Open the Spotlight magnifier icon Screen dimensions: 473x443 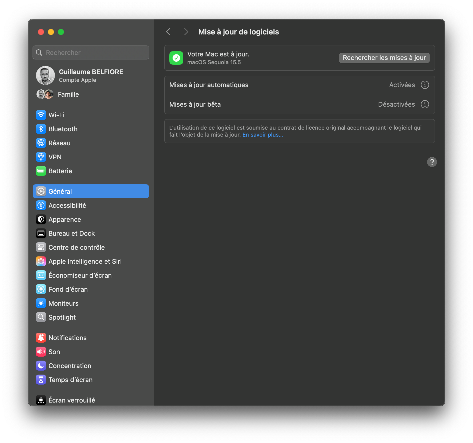pyautogui.click(x=41, y=317)
